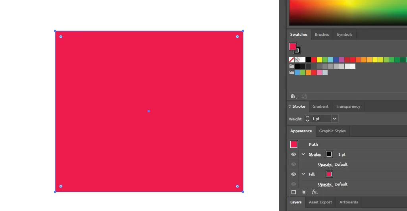Click the bright color group folder icon

291,72
